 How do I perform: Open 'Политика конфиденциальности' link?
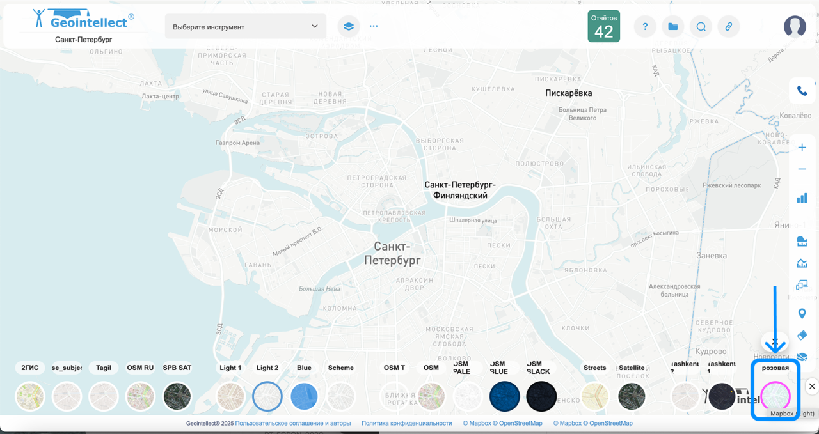coord(406,423)
